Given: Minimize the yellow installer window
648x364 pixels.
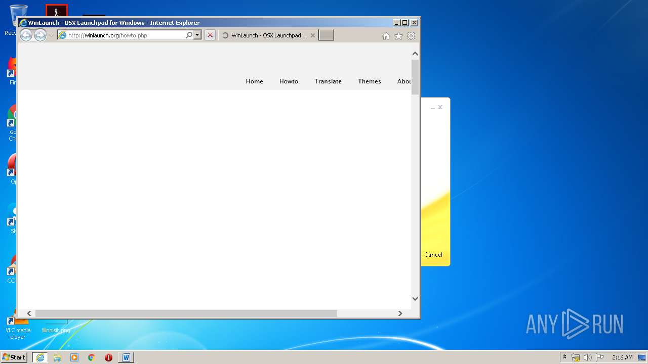Looking at the screenshot, I should click(x=433, y=108).
